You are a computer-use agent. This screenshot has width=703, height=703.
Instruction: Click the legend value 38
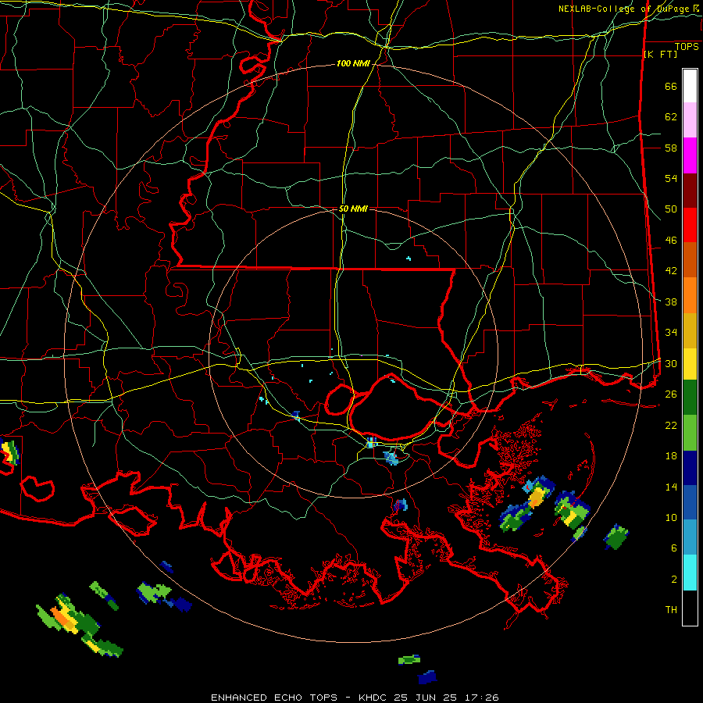pyautogui.click(x=671, y=302)
